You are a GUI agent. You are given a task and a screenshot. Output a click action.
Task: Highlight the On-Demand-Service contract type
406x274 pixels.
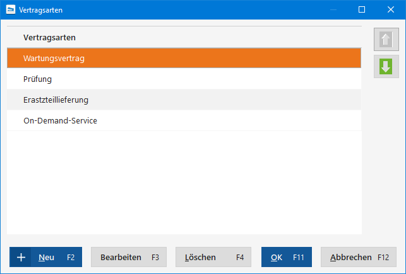[183, 120]
